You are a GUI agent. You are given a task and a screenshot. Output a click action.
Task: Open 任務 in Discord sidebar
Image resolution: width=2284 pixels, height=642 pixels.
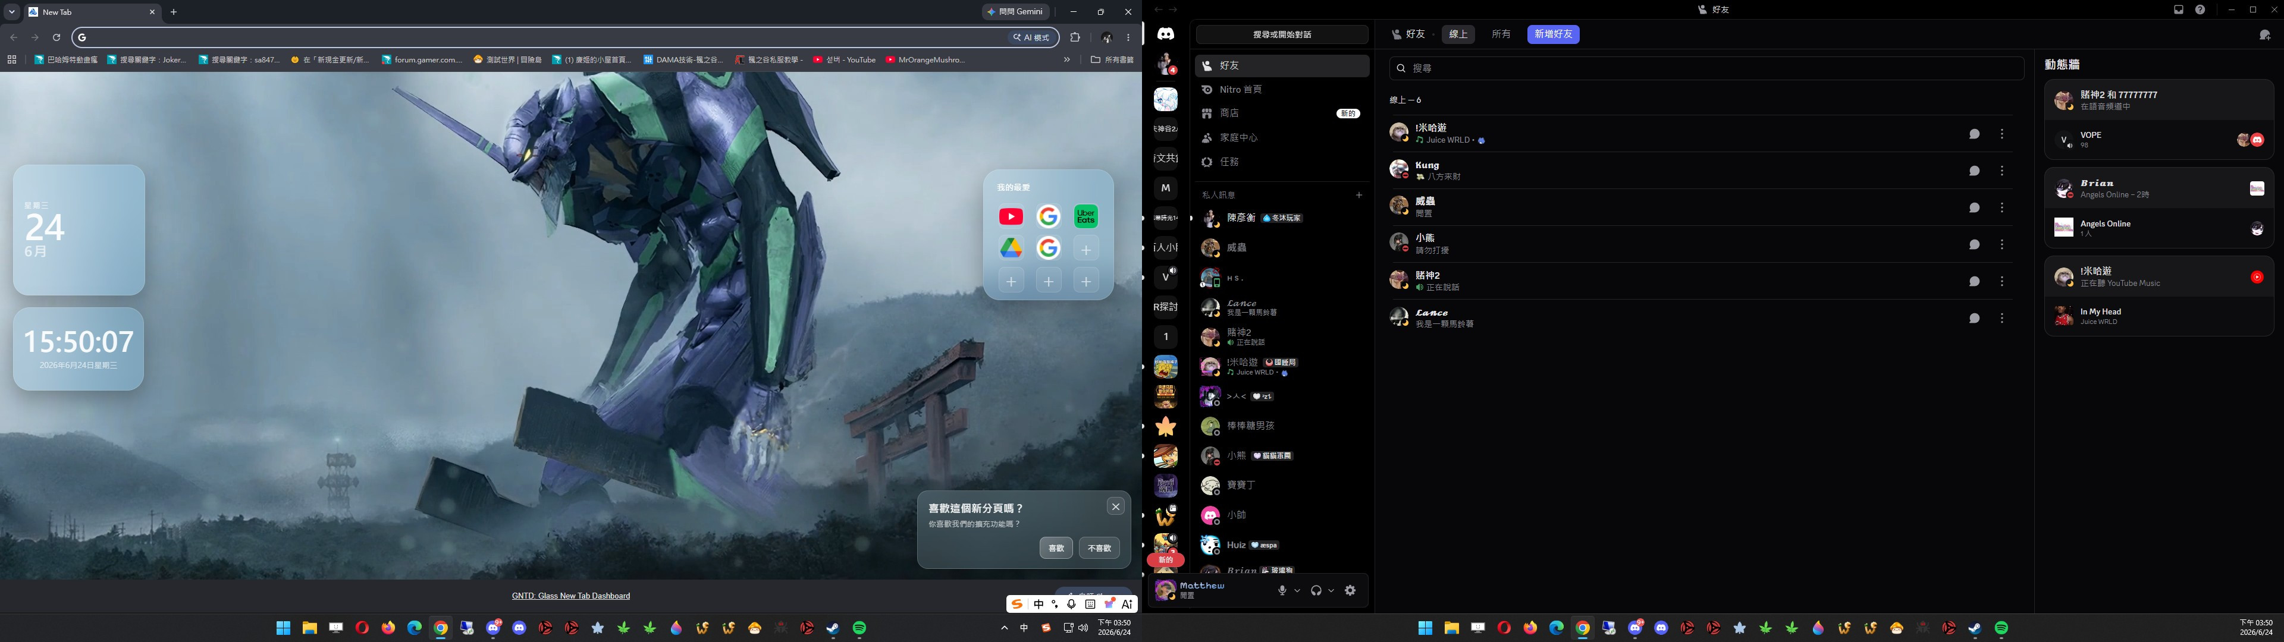(x=1282, y=161)
